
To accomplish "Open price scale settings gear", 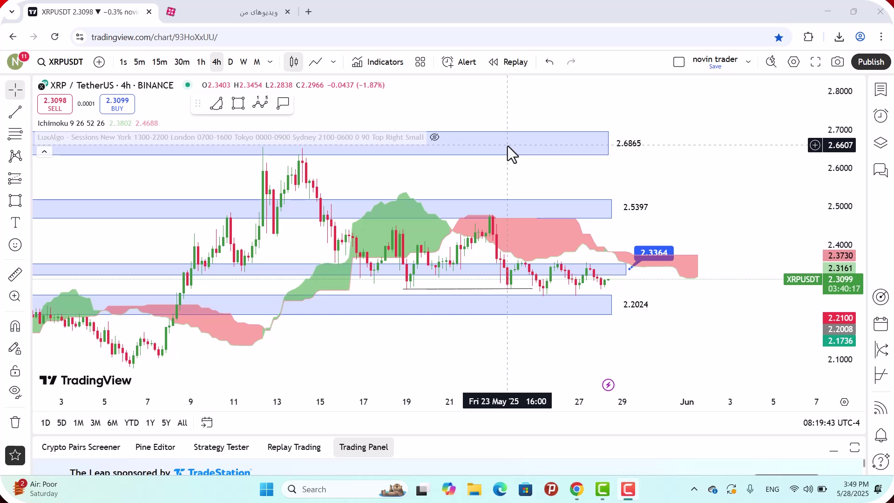I will (x=844, y=402).
